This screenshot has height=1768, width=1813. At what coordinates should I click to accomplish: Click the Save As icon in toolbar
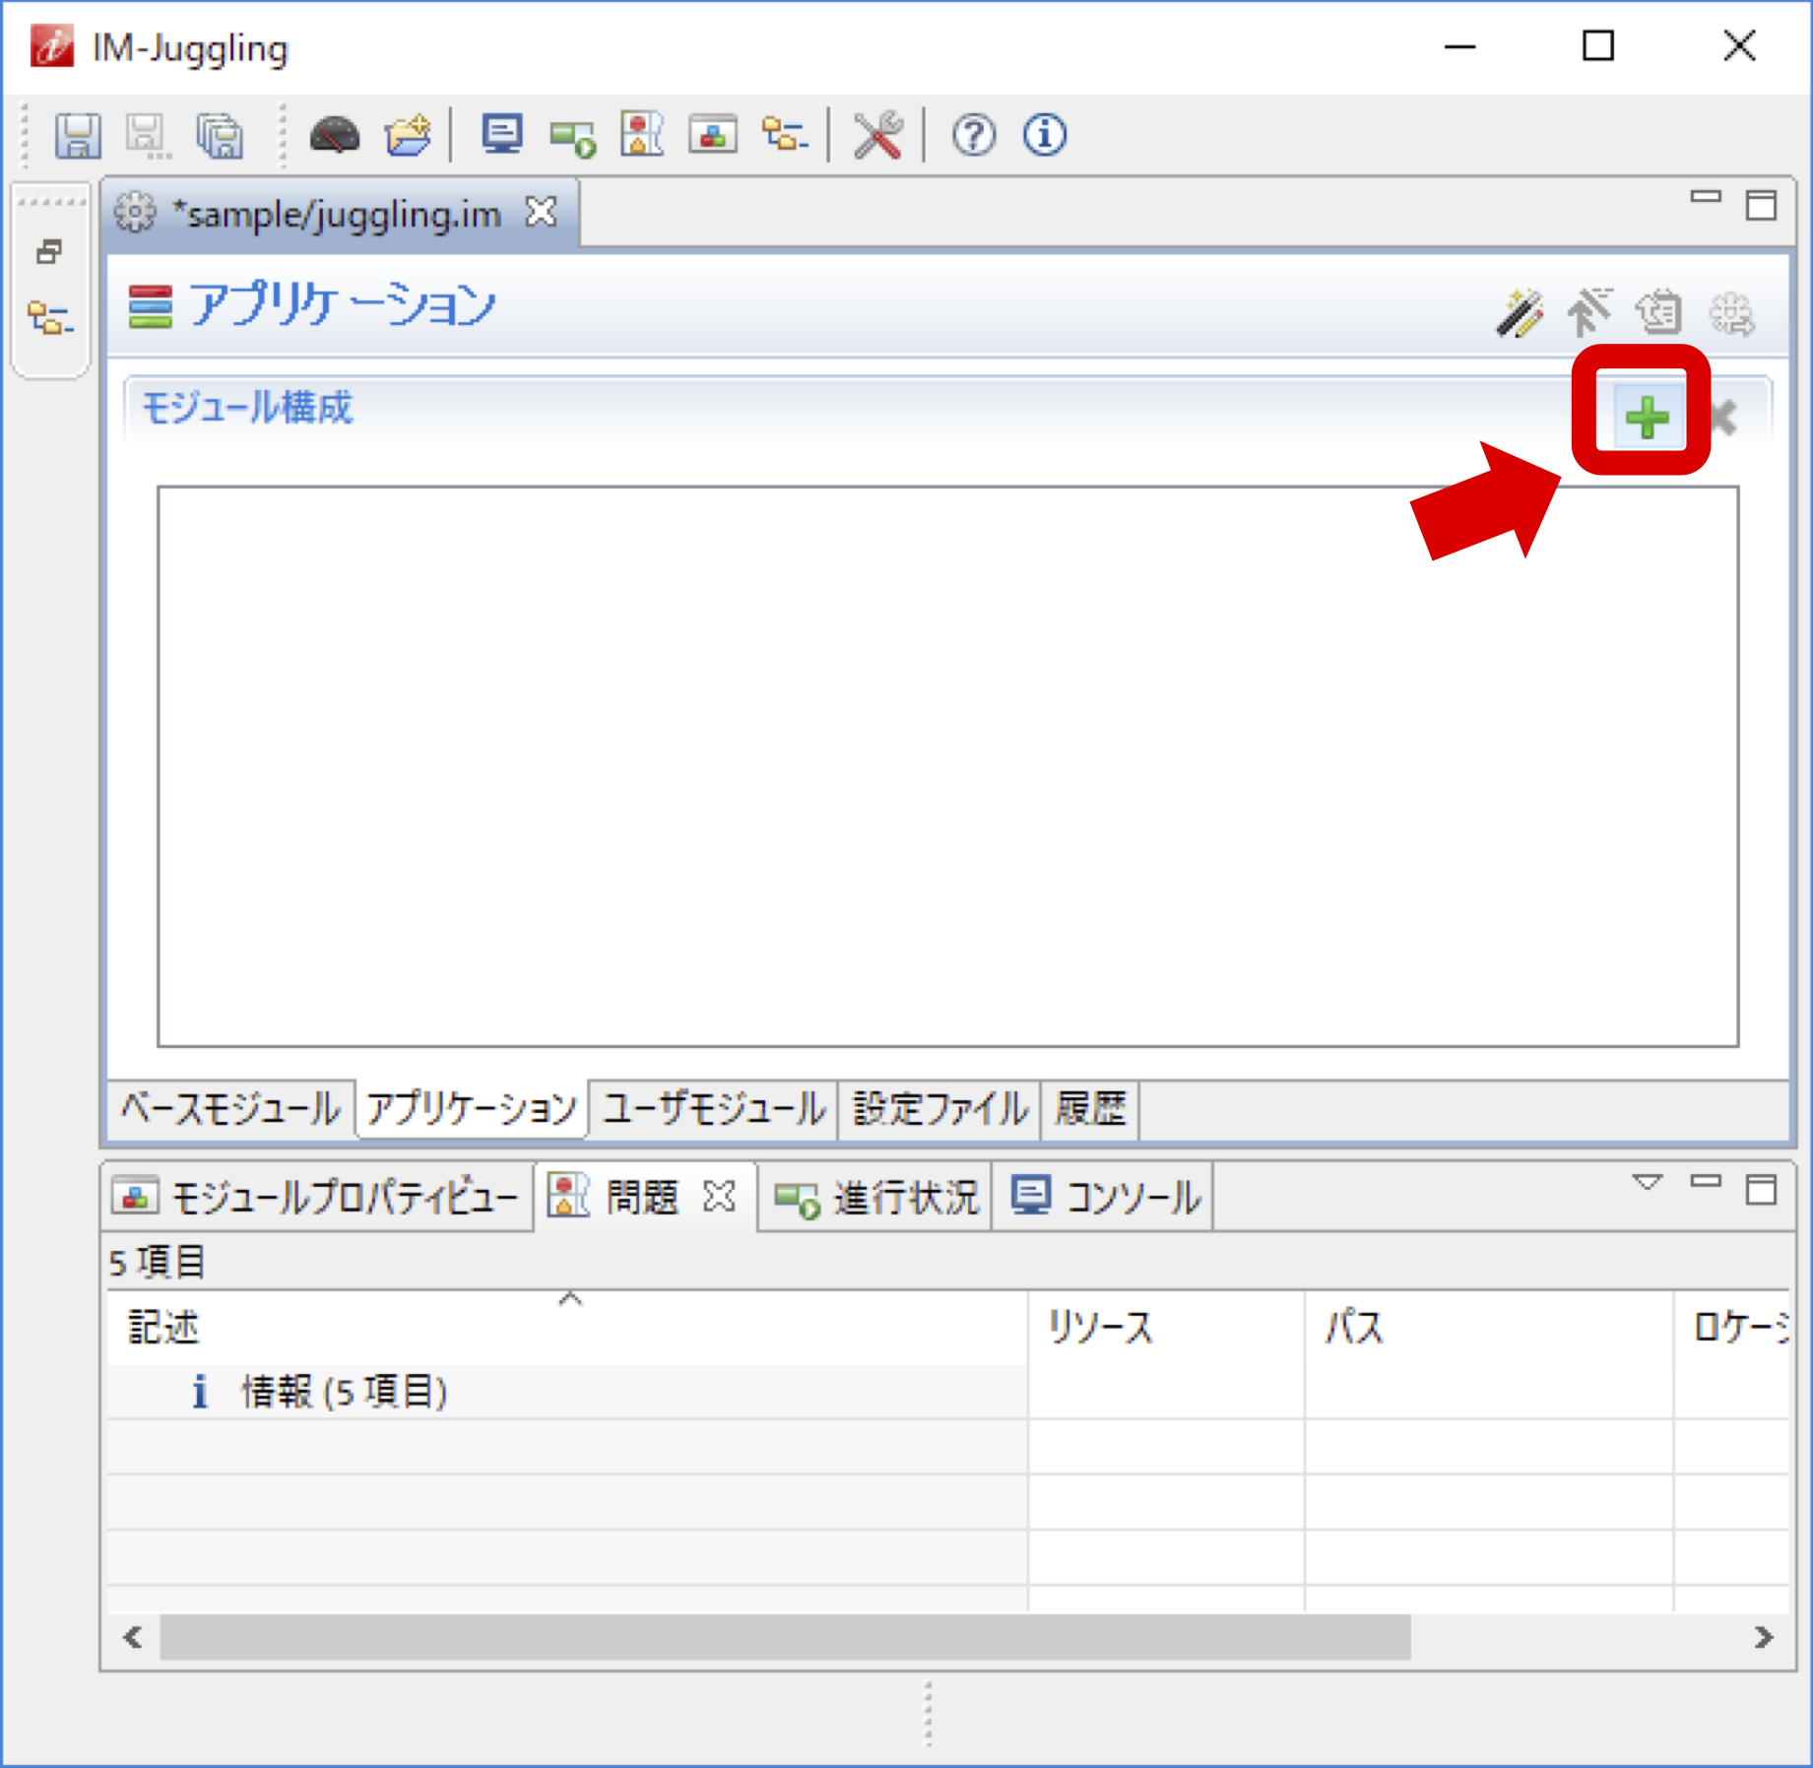tap(149, 136)
